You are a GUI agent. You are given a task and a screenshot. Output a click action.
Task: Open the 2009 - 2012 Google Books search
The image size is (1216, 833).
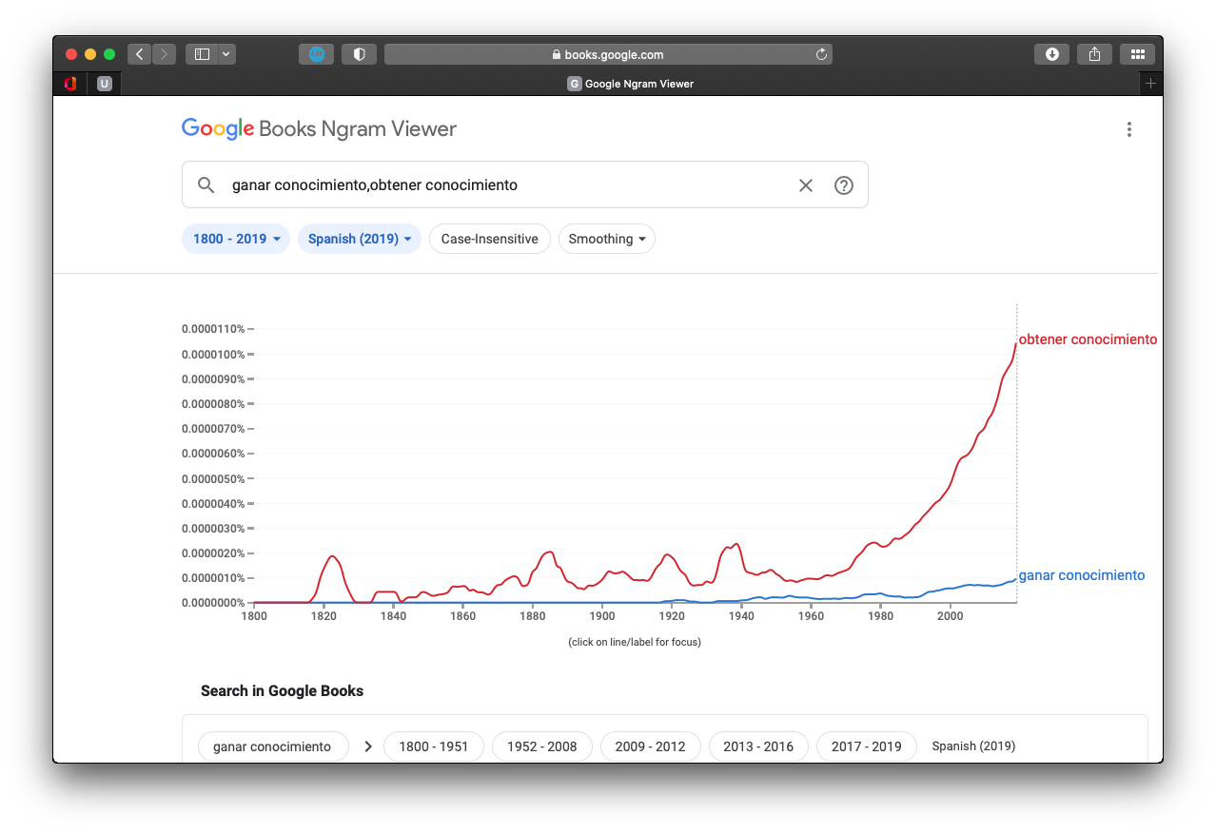point(650,746)
